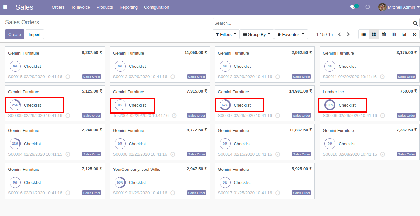Switch to pivot table view

coord(394,34)
